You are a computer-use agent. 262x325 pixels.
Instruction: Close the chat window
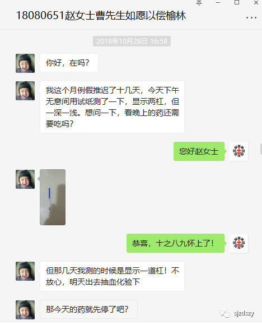coord(256,2)
